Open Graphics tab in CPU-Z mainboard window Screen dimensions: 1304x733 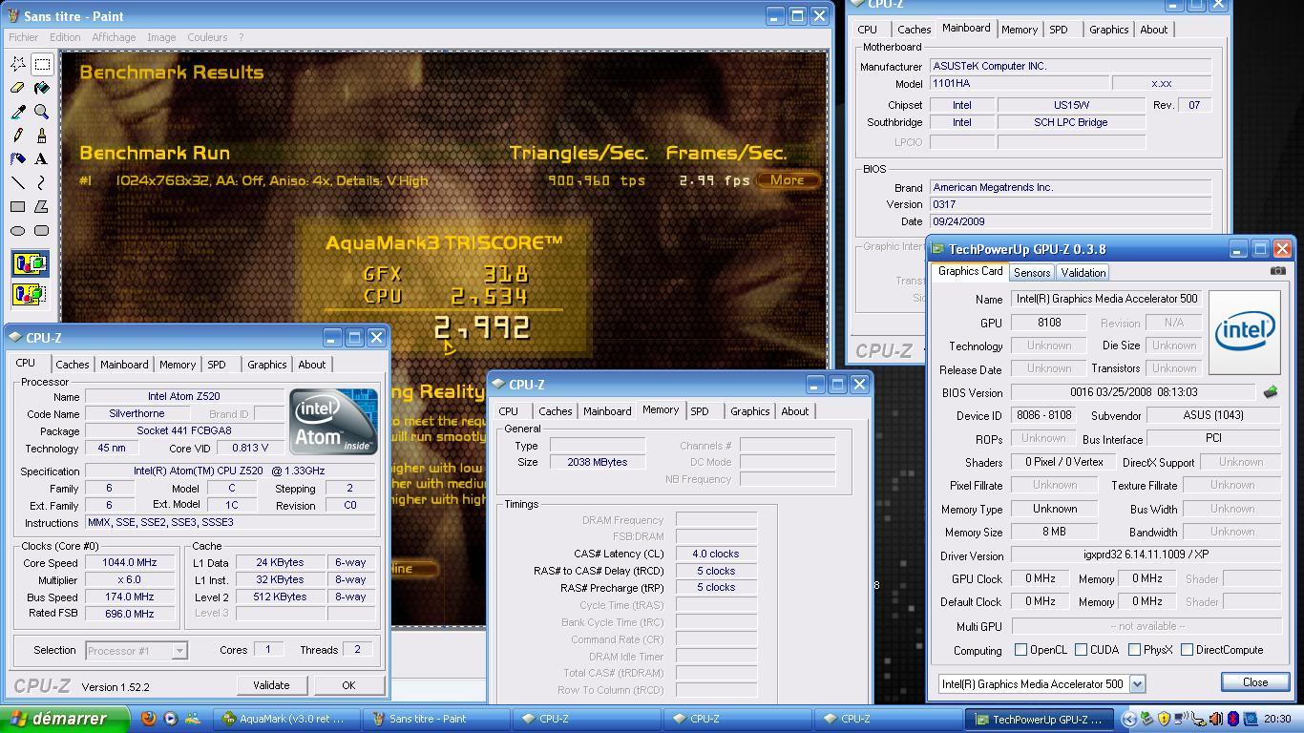pyautogui.click(x=1108, y=30)
